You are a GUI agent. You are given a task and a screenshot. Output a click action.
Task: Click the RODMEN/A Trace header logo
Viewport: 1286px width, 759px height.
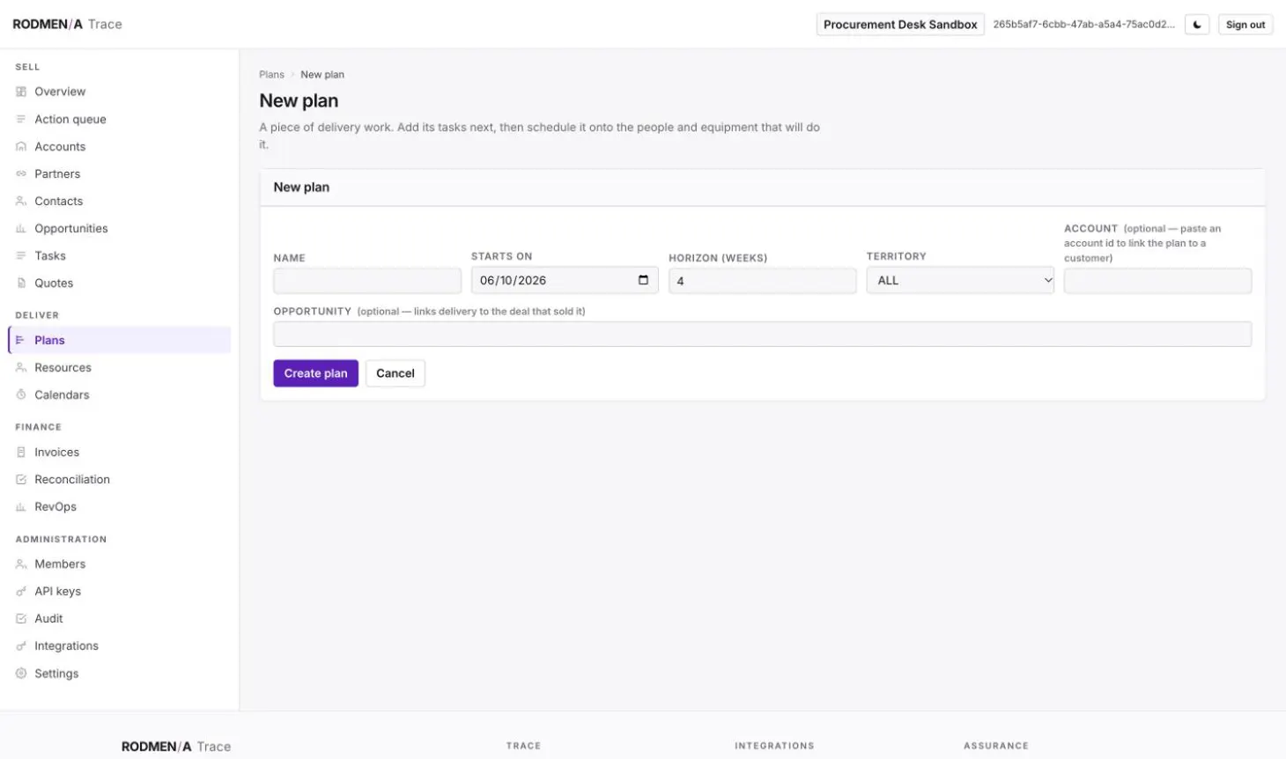coord(67,25)
